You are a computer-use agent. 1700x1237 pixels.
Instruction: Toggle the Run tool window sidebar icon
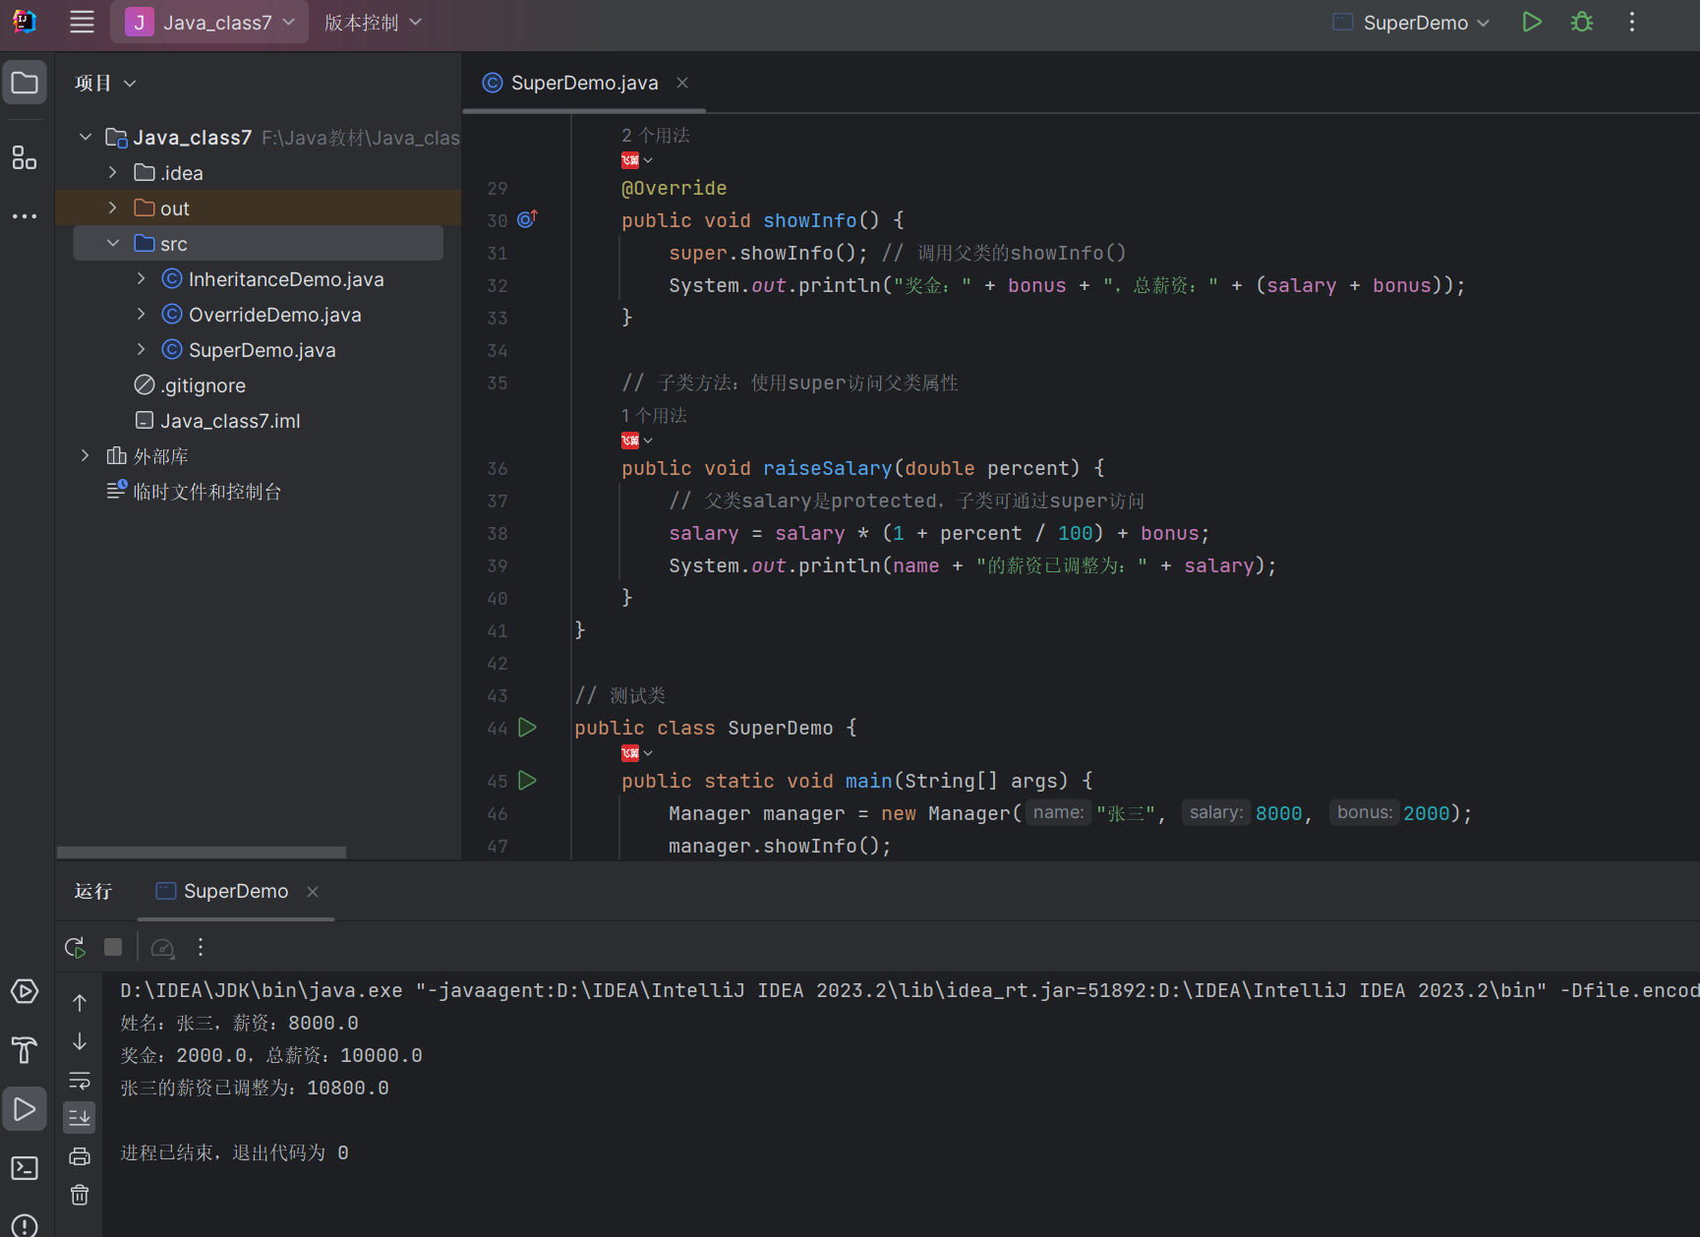(x=25, y=1109)
